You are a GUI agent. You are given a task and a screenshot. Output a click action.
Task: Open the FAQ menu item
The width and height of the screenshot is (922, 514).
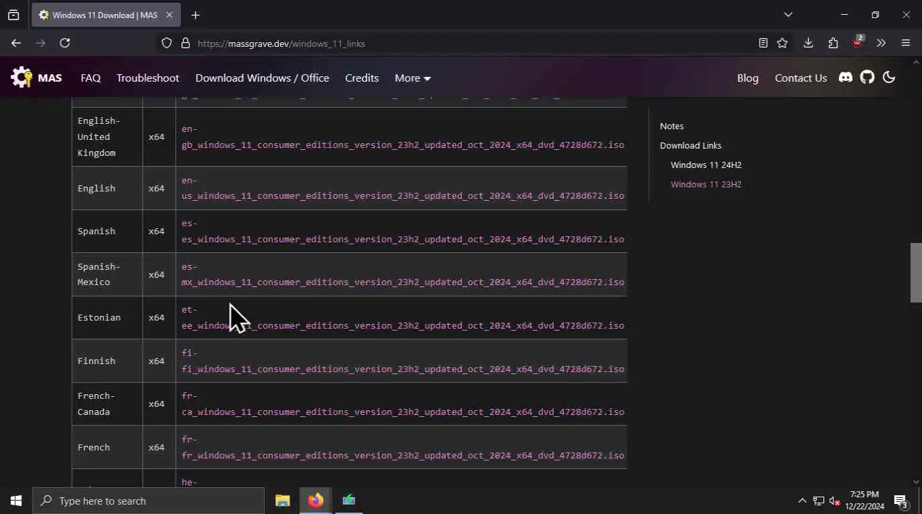tap(90, 78)
